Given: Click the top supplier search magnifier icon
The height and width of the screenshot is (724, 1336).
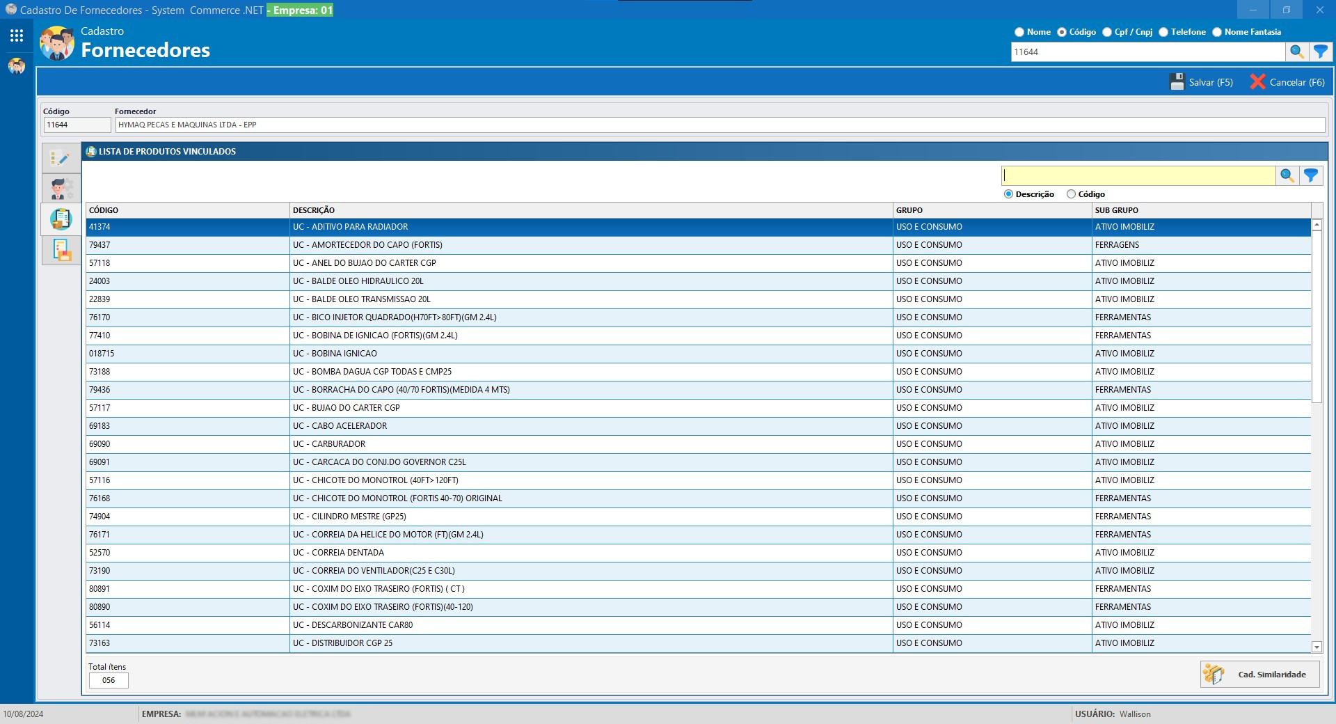Looking at the screenshot, I should [x=1296, y=52].
